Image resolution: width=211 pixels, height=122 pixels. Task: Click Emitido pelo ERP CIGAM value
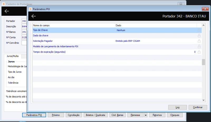[128, 41]
